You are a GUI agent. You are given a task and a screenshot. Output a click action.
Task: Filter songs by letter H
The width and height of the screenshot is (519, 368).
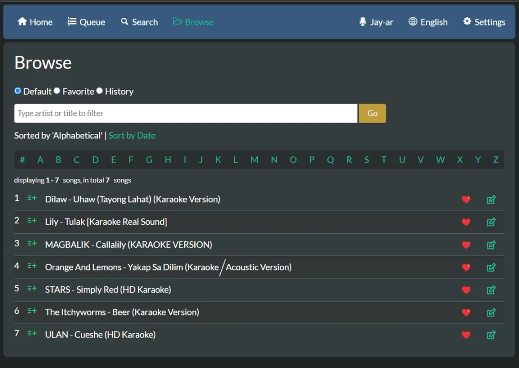click(x=168, y=160)
